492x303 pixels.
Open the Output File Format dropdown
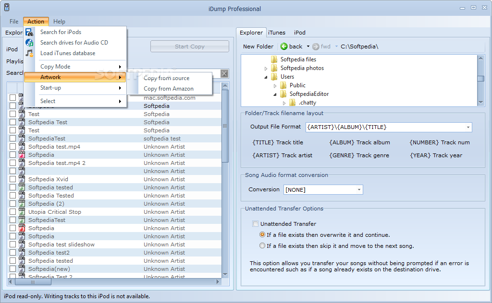click(x=468, y=127)
